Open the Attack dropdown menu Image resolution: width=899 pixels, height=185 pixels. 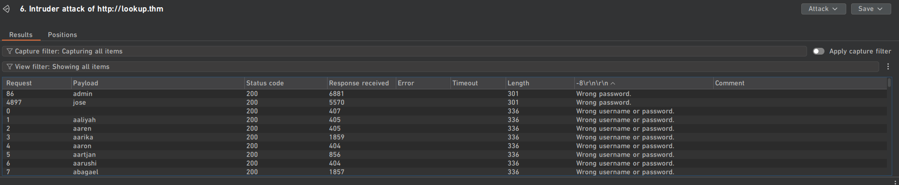824,9
